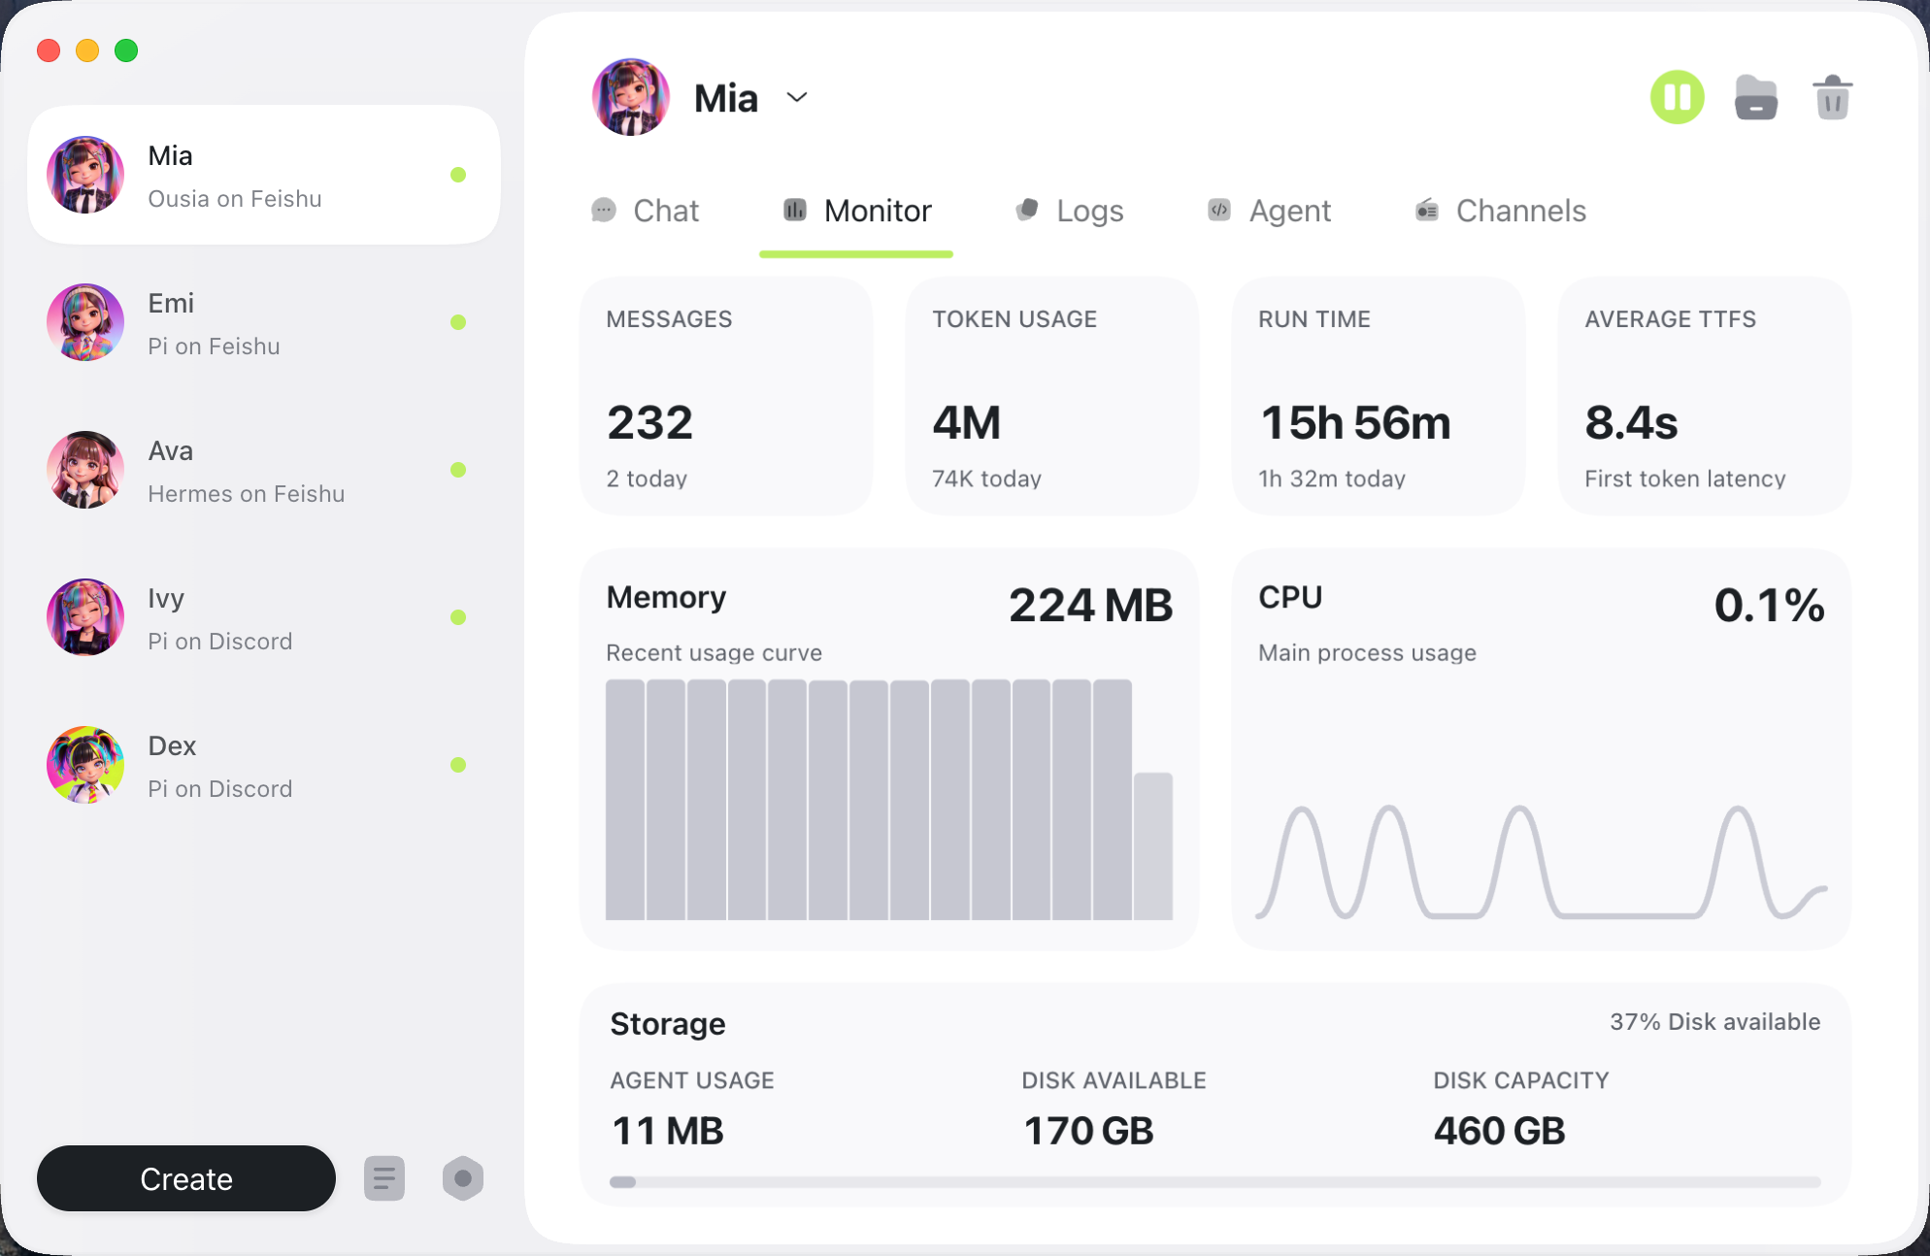1930x1256 pixels.
Task: Expand the dropdown chevron beside Mia
Action: pyautogui.click(x=797, y=97)
